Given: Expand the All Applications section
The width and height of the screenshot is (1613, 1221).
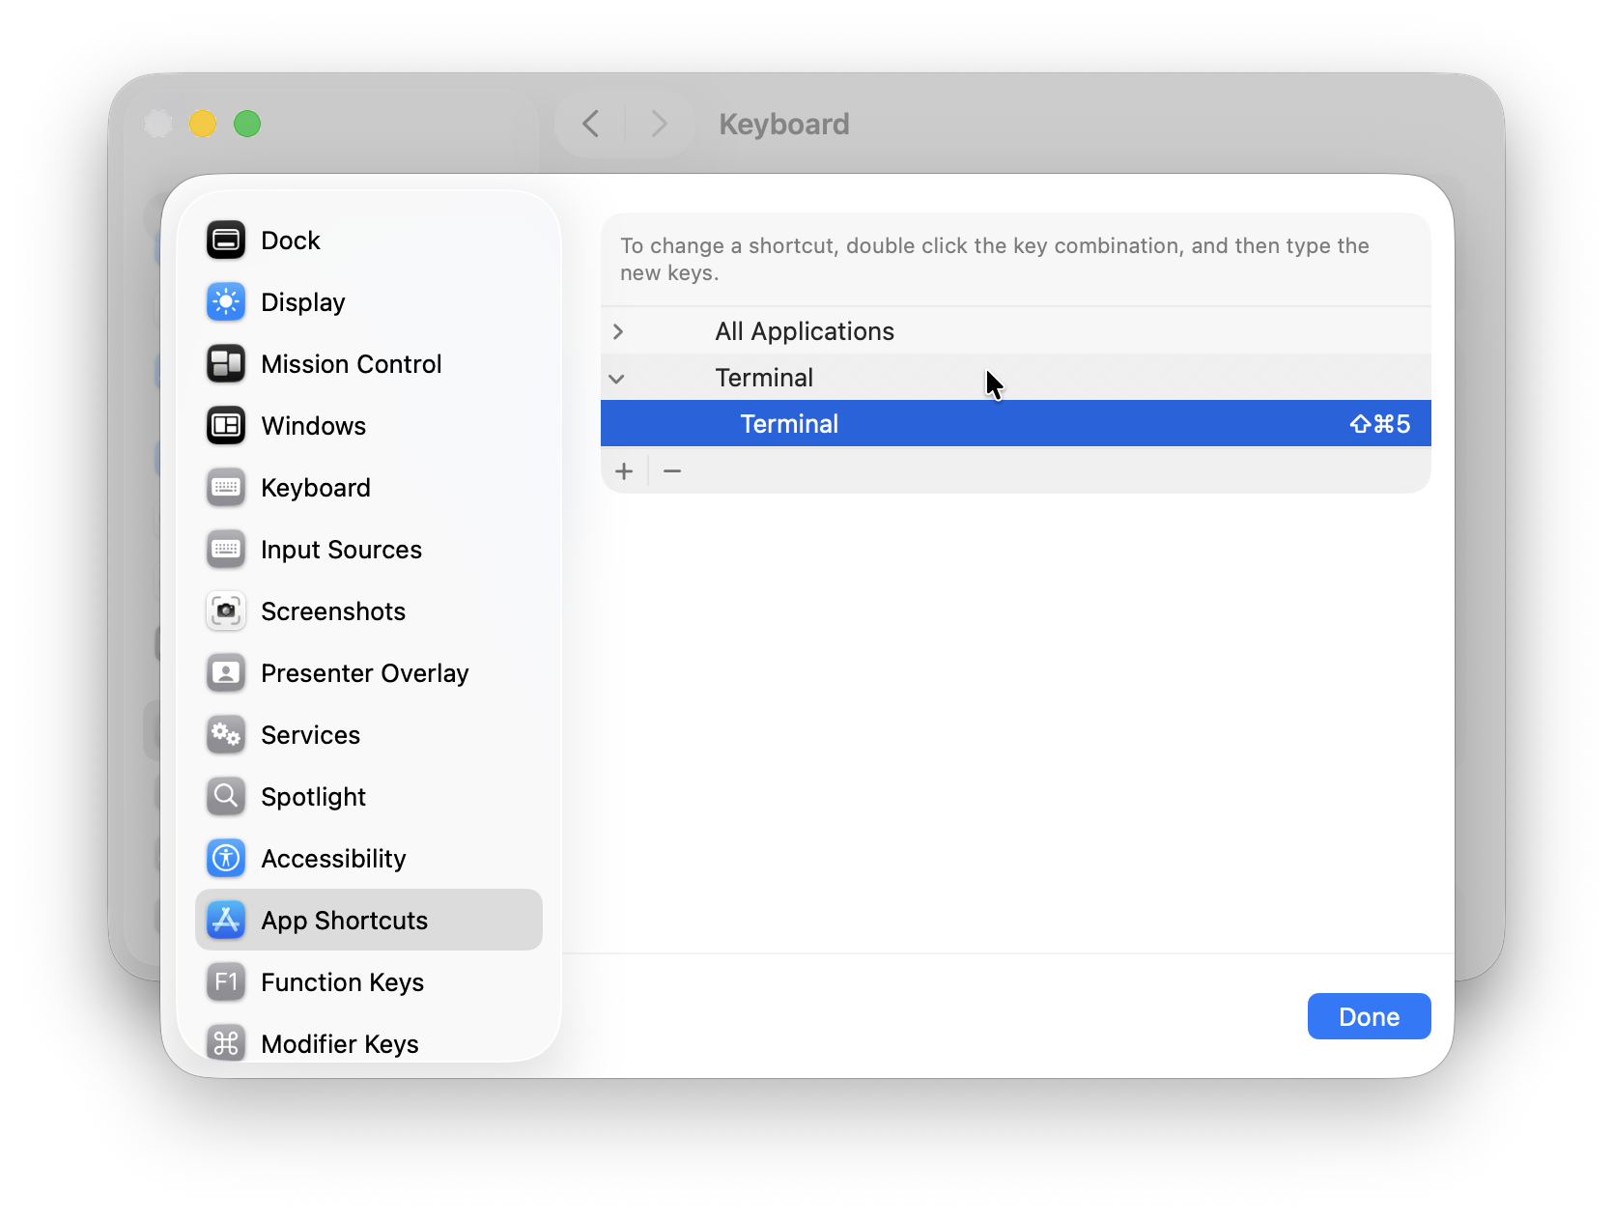Looking at the screenshot, I should (618, 330).
